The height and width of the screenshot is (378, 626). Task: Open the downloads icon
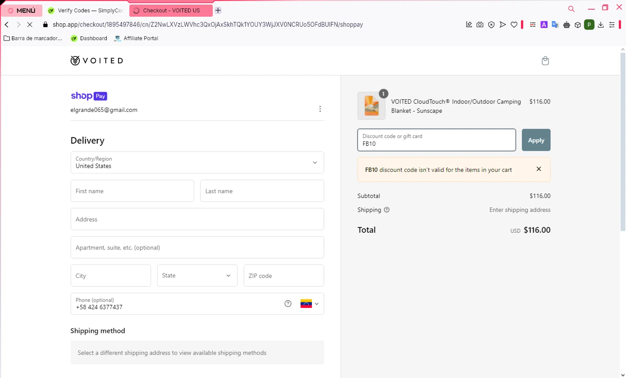(601, 25)
